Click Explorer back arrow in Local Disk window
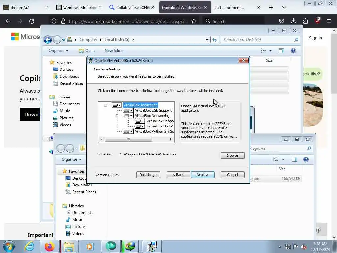Screen dimensions: 337x253 click(48, 40)
